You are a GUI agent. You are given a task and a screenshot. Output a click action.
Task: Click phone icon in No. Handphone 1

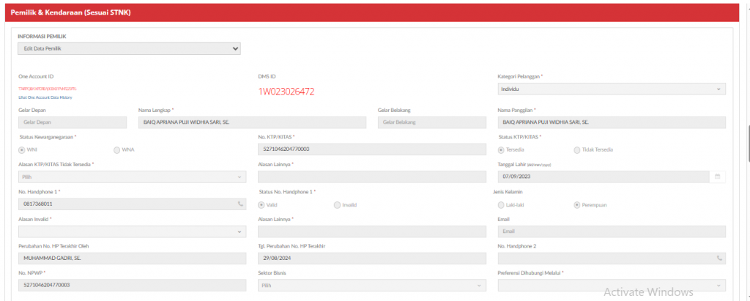click(240, 204)
